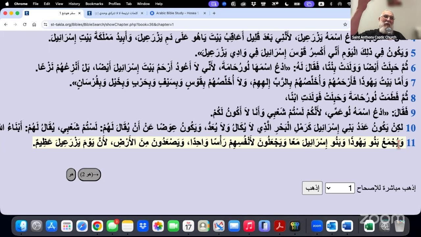
Task: Open the Chrome application menu
Action: coord(21,4)
